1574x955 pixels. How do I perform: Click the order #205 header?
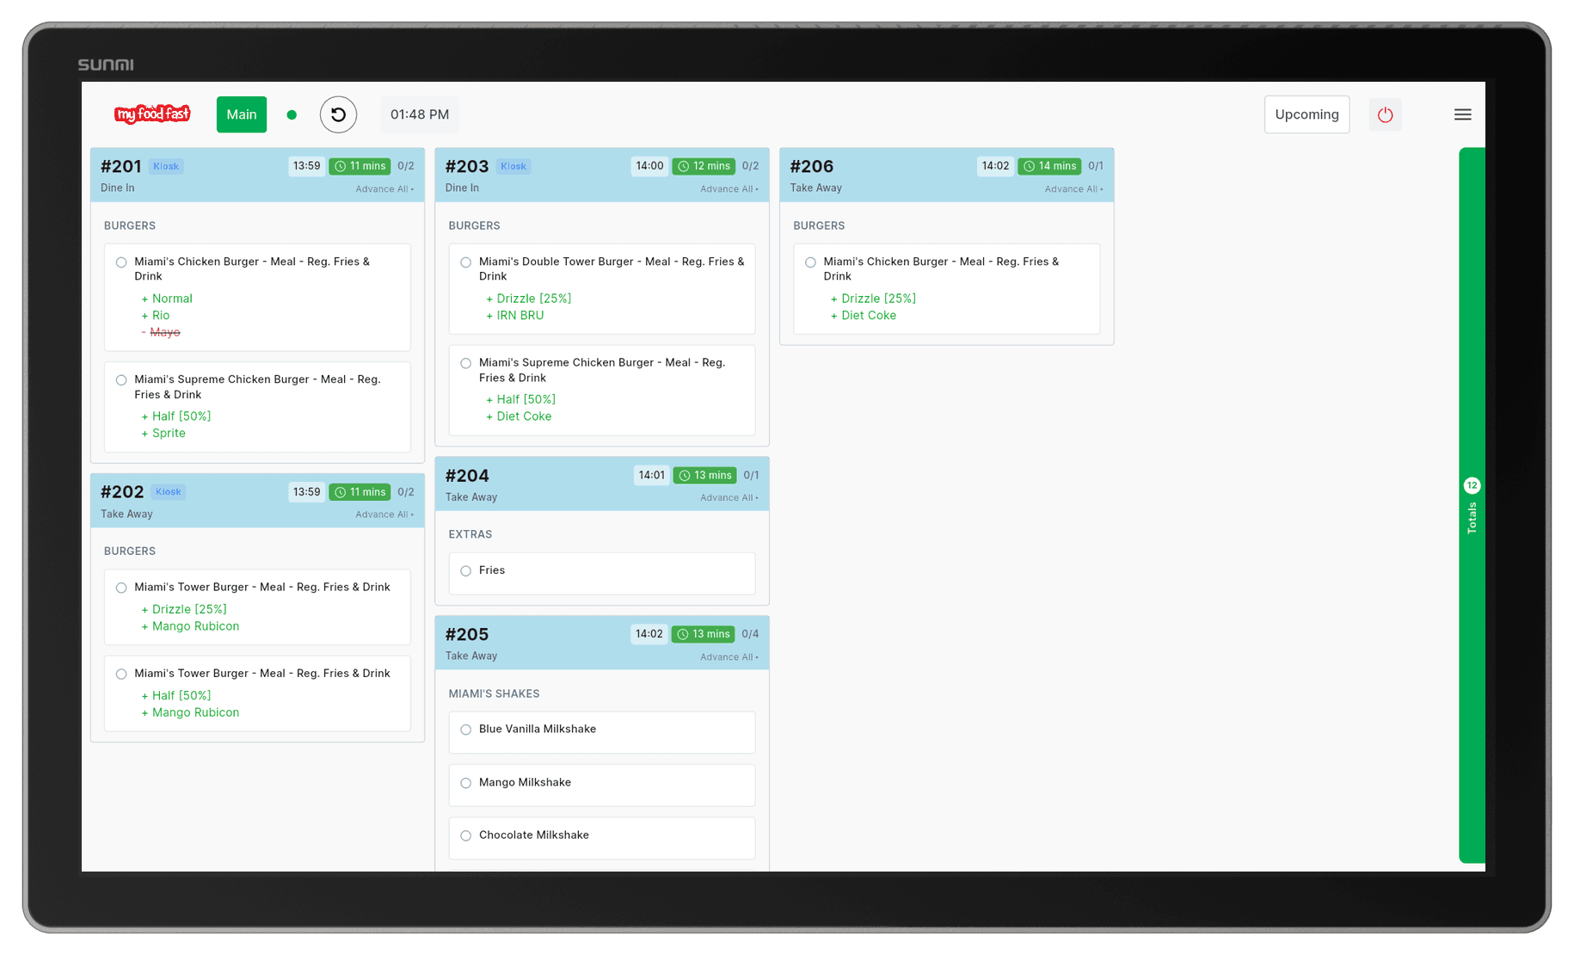coord(602,644)
